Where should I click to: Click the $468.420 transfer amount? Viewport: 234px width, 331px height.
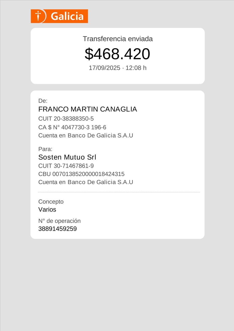pos(117,54)
